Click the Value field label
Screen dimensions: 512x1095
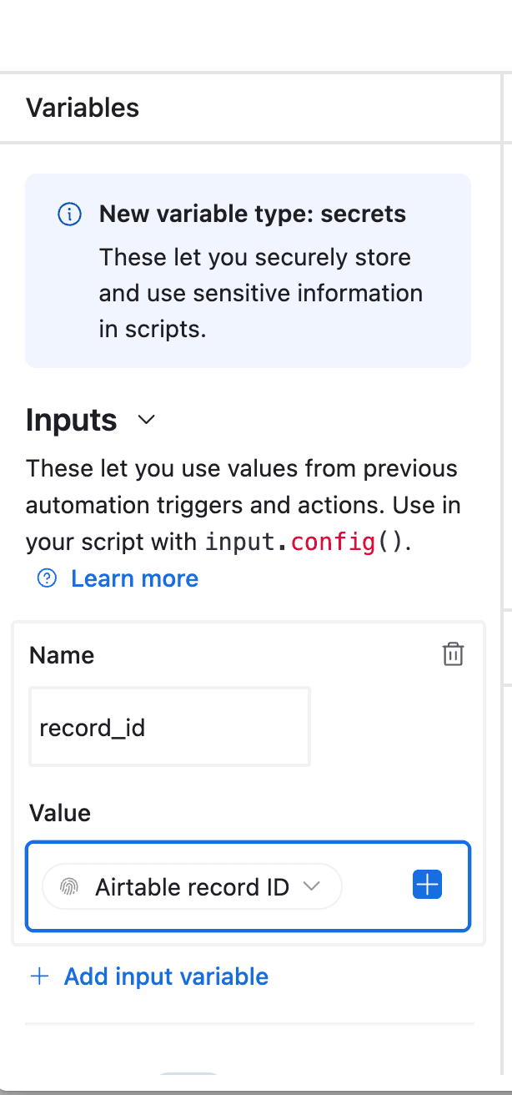[60, 813]
